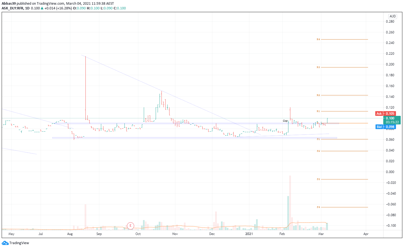Click the AUD currency label
Viewport: 404px width, 248px height.
(393, 16)
